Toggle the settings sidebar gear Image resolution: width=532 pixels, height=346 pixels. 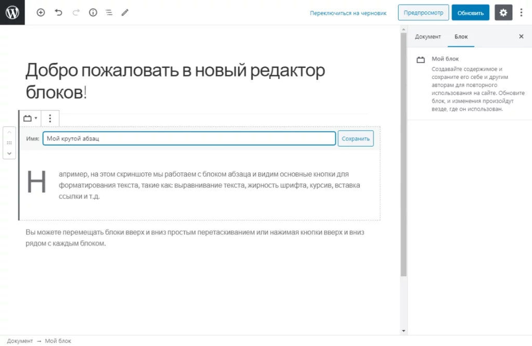point(503,12)
